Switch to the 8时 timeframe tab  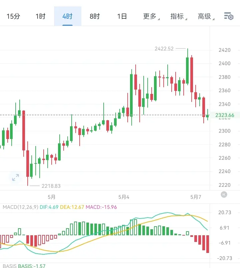[95, 16]
